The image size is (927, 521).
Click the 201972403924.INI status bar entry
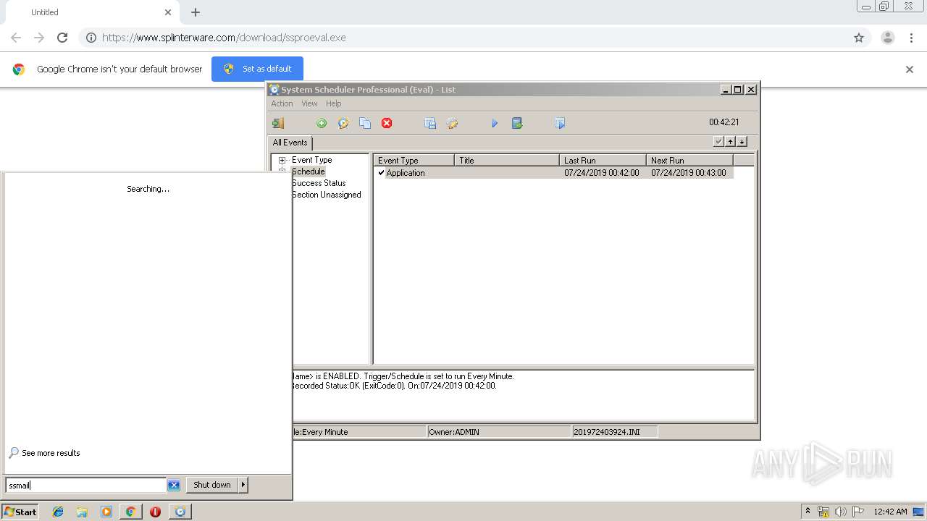(x=615, y=432)
